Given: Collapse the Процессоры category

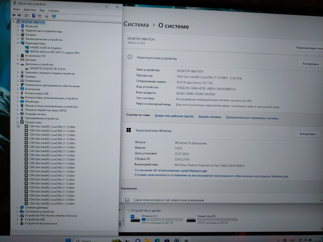Looking at the screenshot, I should tap(18, 122).
